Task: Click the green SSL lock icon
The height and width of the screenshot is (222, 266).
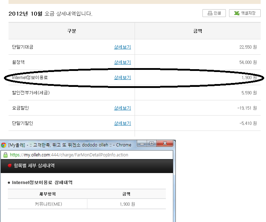Action: click(x=5, y=155)
